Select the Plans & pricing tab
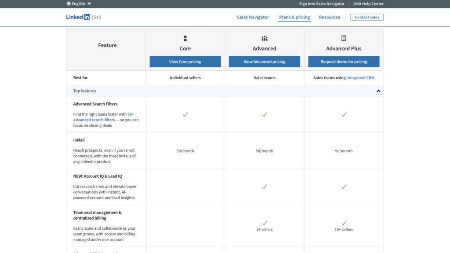The width and height of the screenshot is (450, 253). click(x=294, y=17)
